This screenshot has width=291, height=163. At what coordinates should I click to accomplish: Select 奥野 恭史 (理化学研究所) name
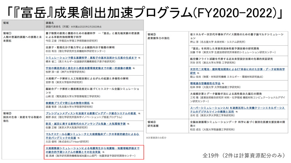pos(84,117)
